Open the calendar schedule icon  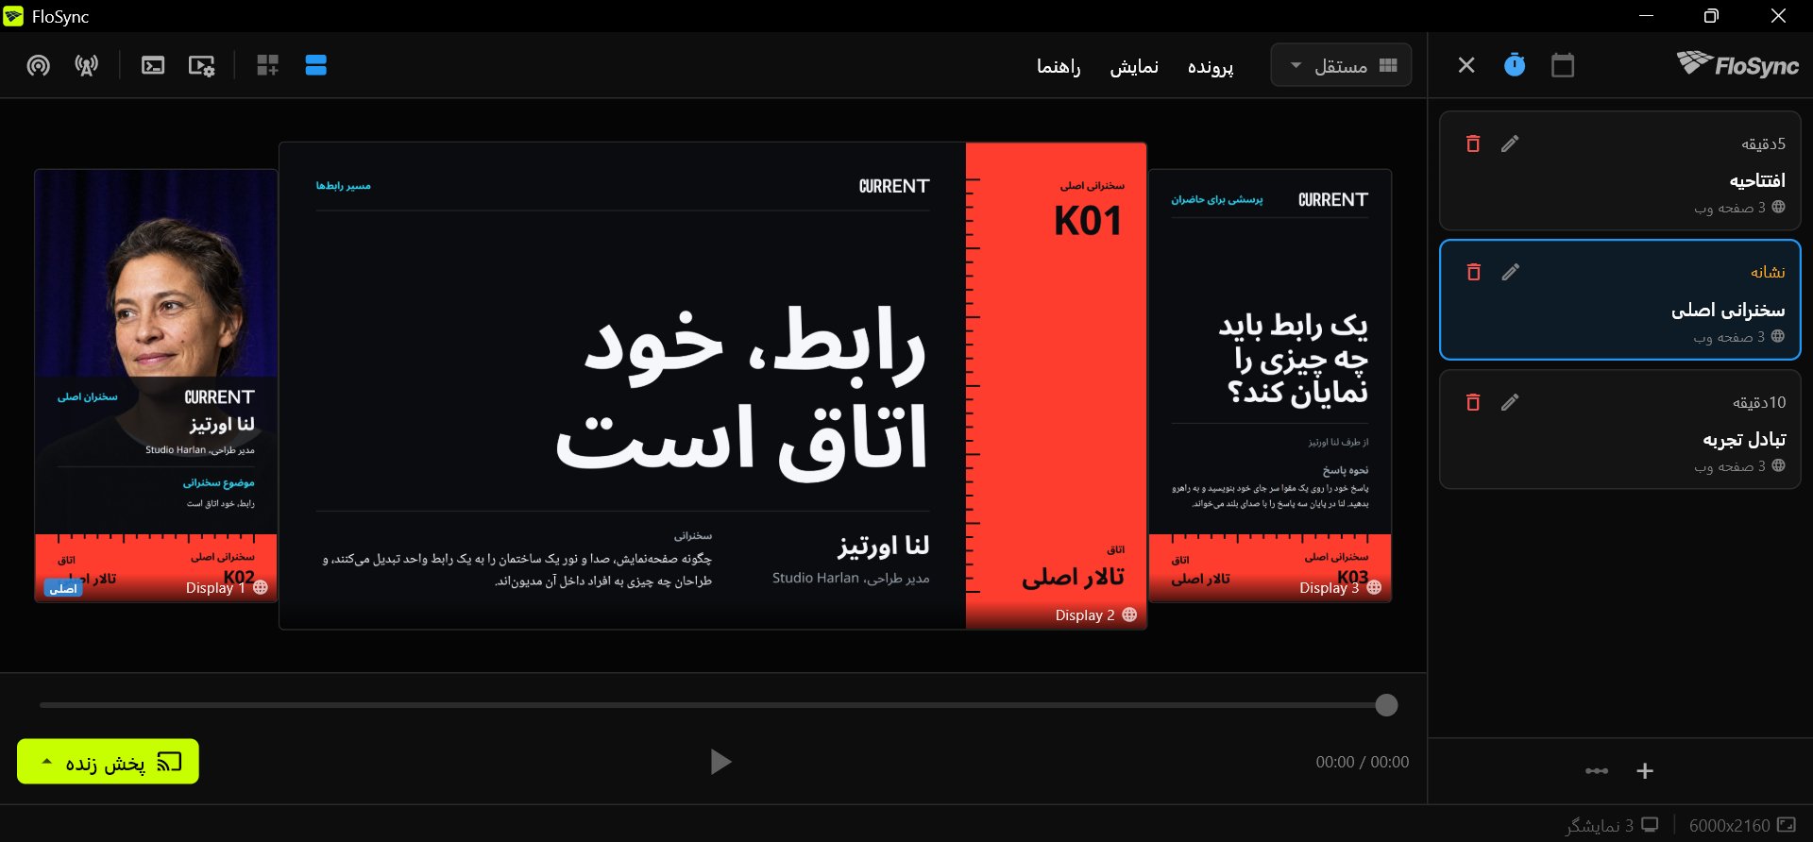click(x=1563, y=65)
